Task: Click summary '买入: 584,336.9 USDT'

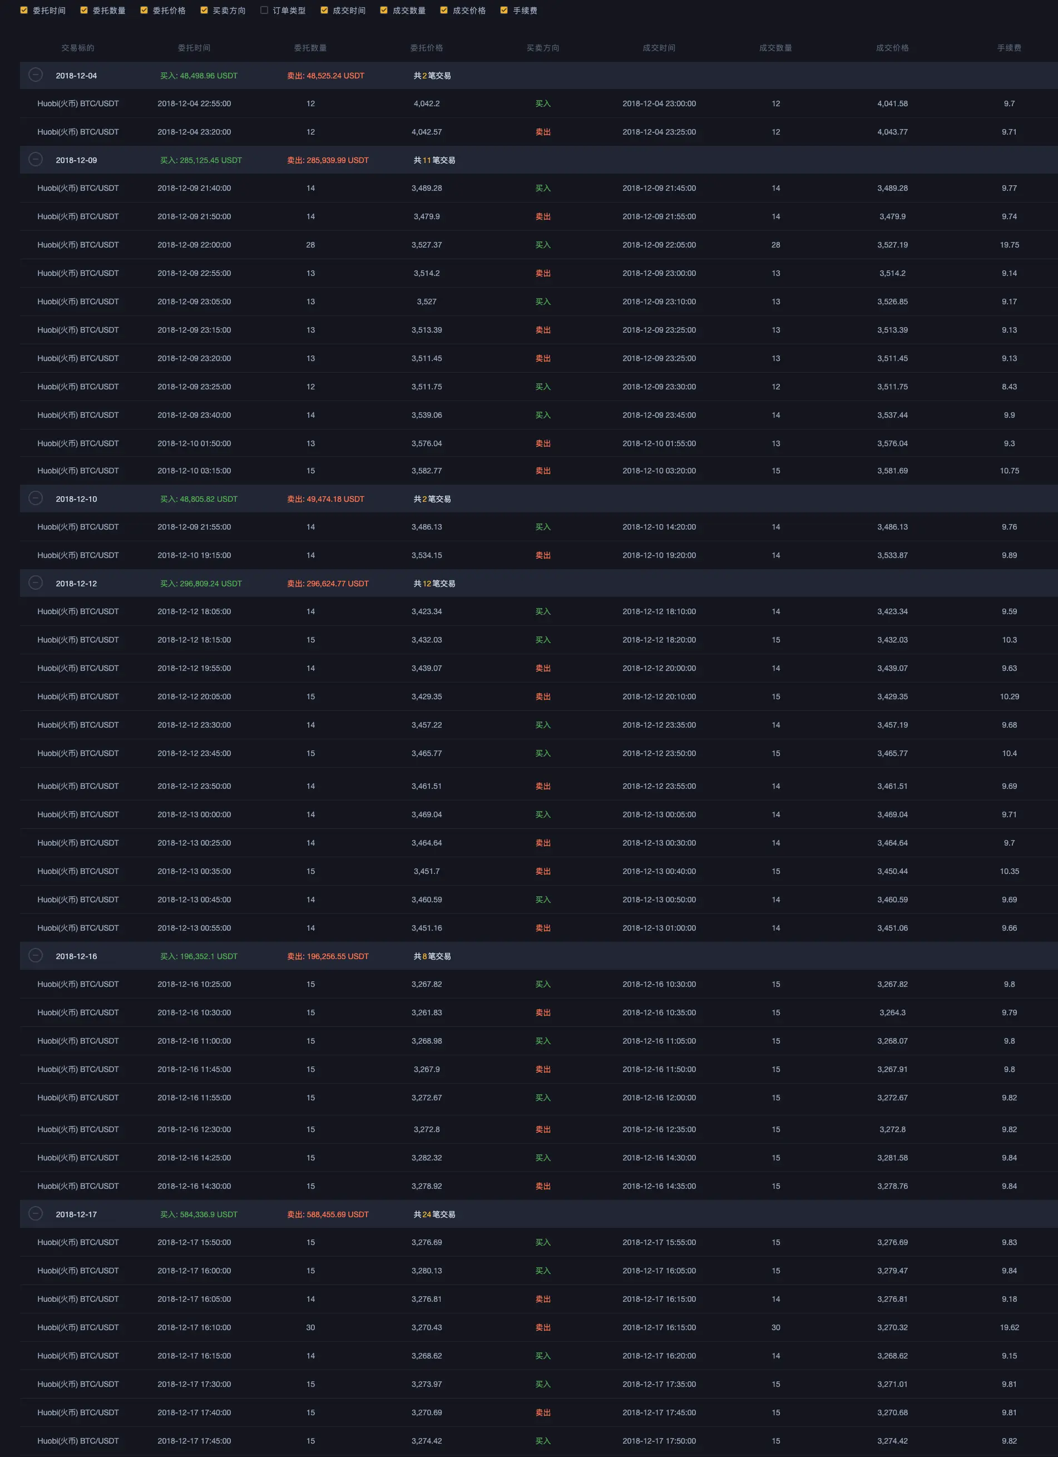Action: click(199, 1215)
